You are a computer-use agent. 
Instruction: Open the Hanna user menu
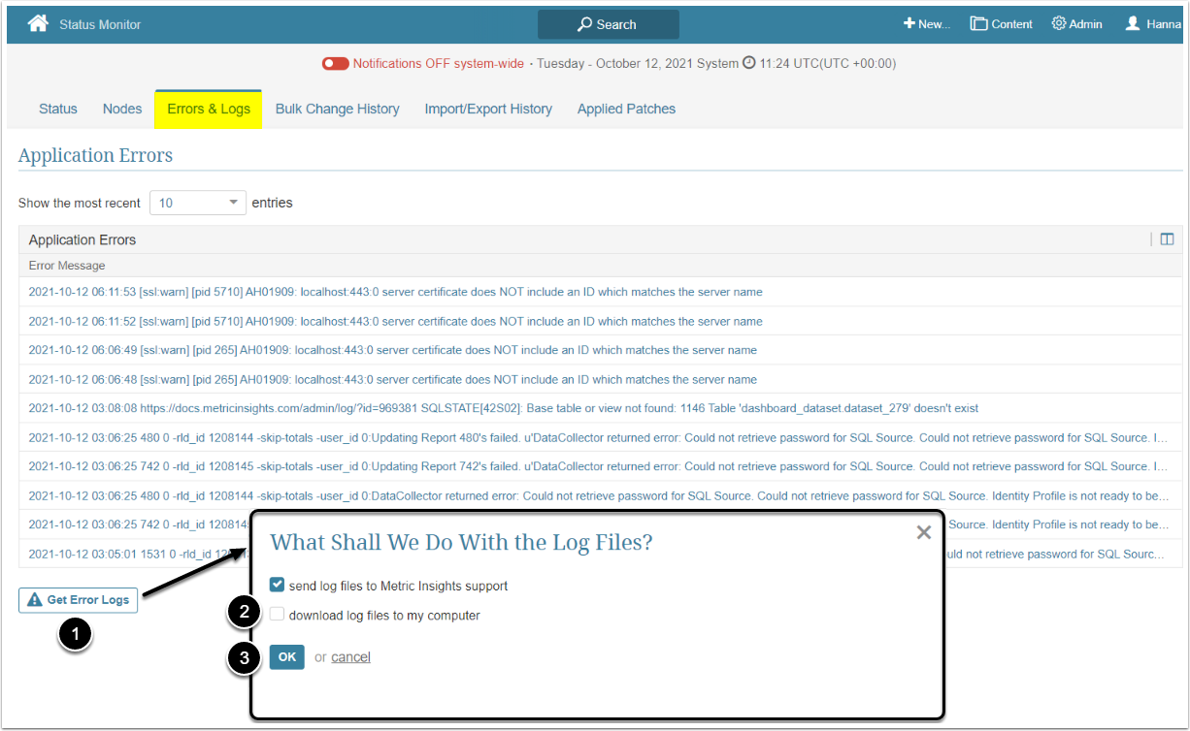pos(1153,24)
